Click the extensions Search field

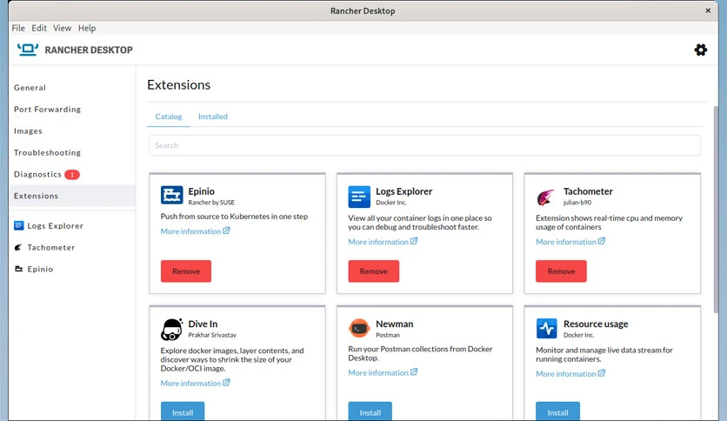(x=424, y=145)
